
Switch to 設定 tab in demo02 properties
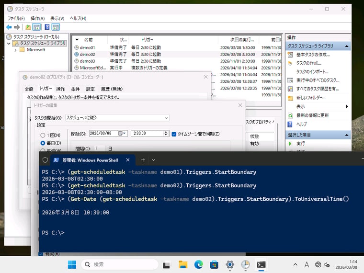click(x=91, y=89)
